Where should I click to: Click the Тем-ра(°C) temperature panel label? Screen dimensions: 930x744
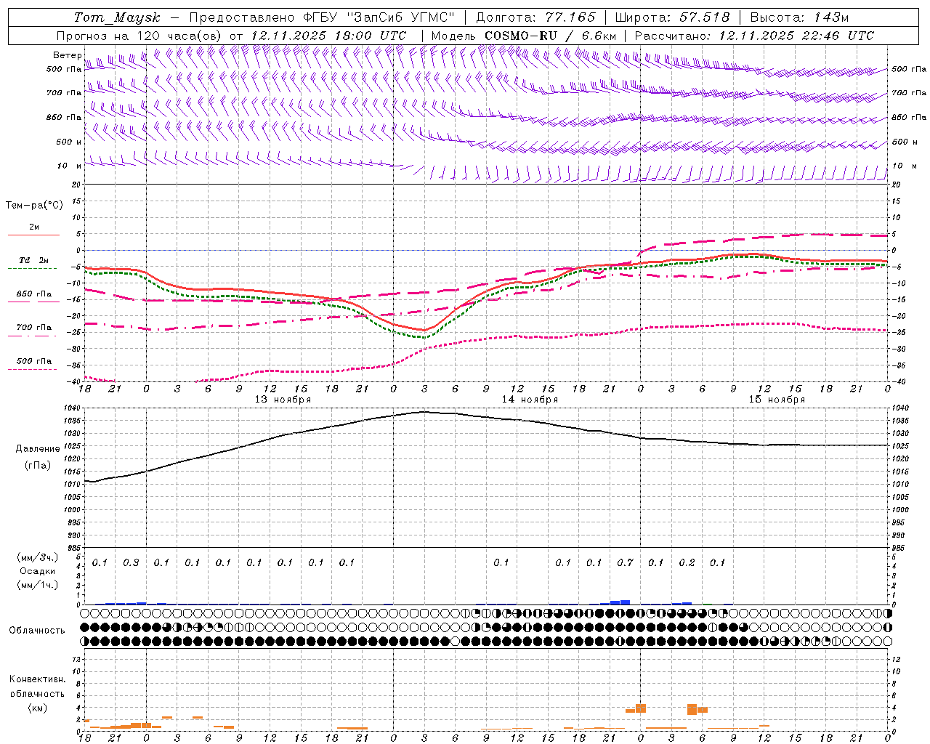34,206
